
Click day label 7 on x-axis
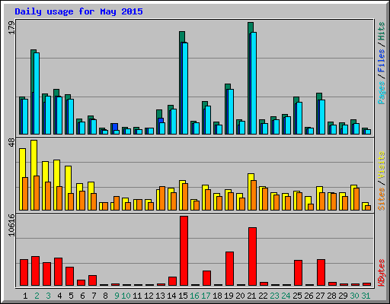(94, 296)
